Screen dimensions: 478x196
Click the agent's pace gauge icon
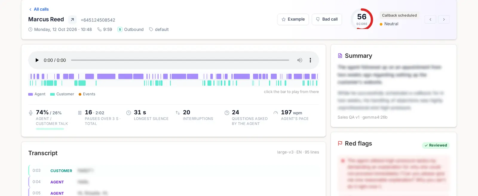pyautogui.click(x=276, y=113)
